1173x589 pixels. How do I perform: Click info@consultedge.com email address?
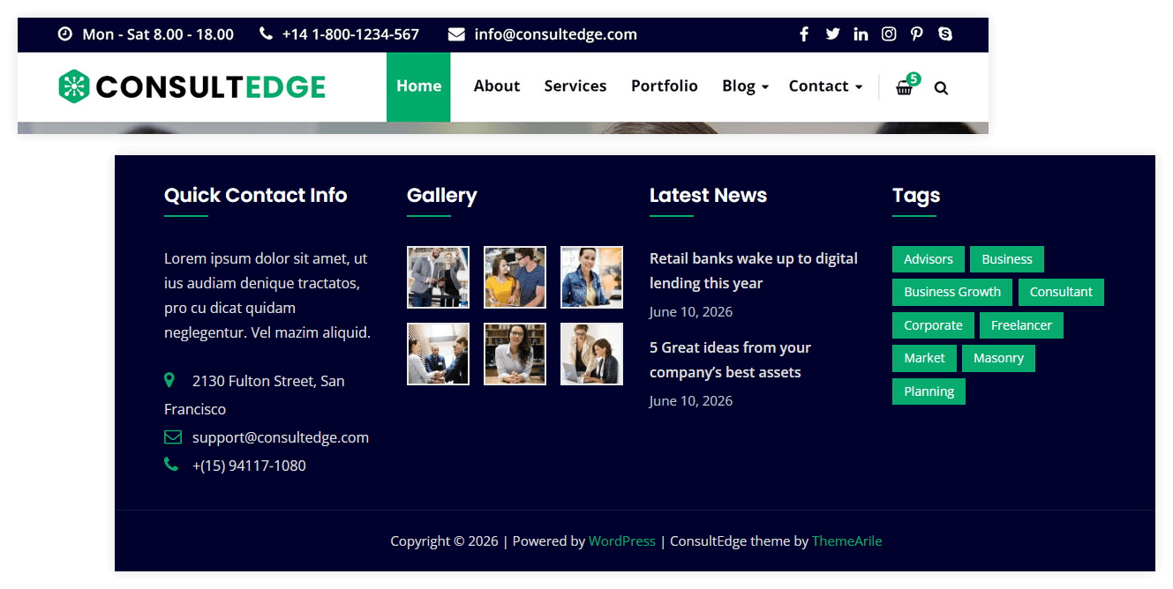[555, 34]
